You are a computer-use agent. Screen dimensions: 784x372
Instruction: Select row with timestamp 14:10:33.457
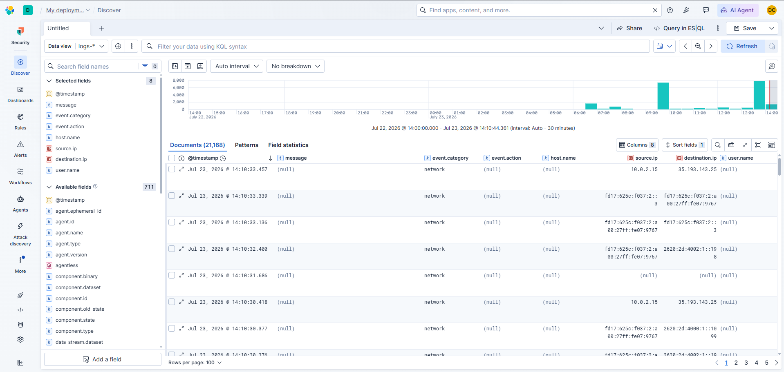172,169
